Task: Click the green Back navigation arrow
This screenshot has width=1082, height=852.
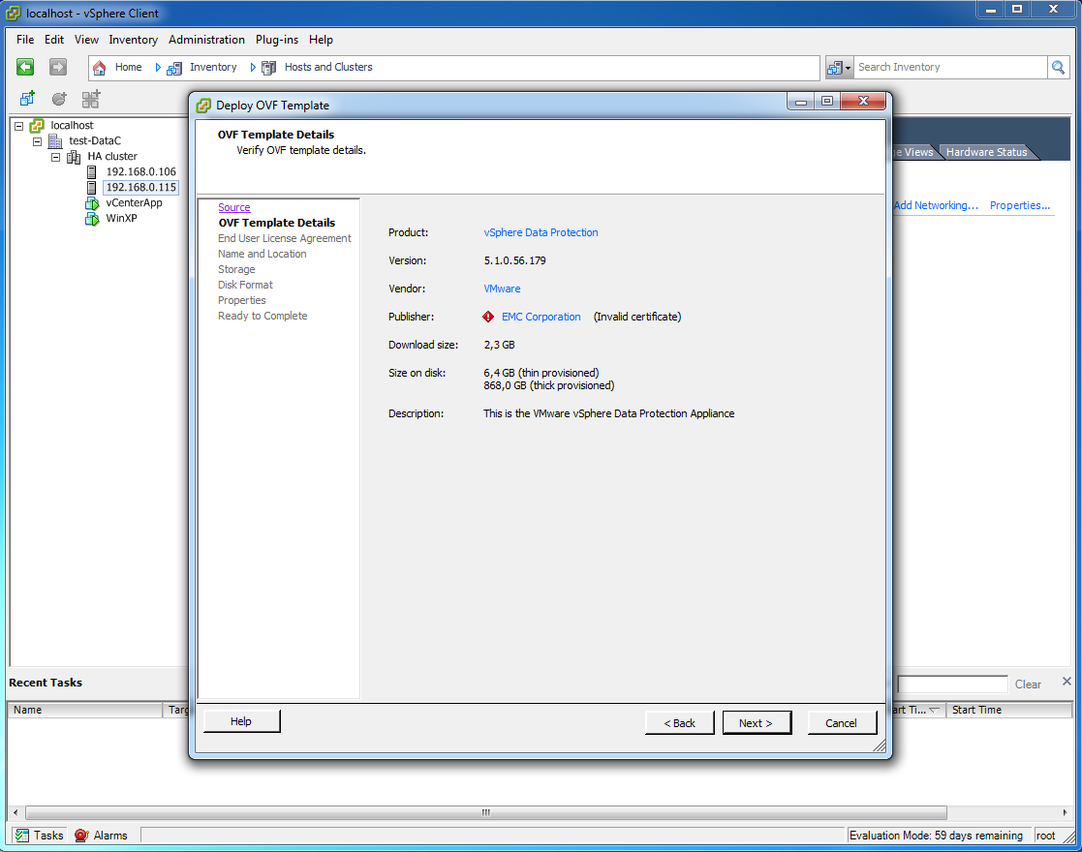Action: [x=25, y=67]
